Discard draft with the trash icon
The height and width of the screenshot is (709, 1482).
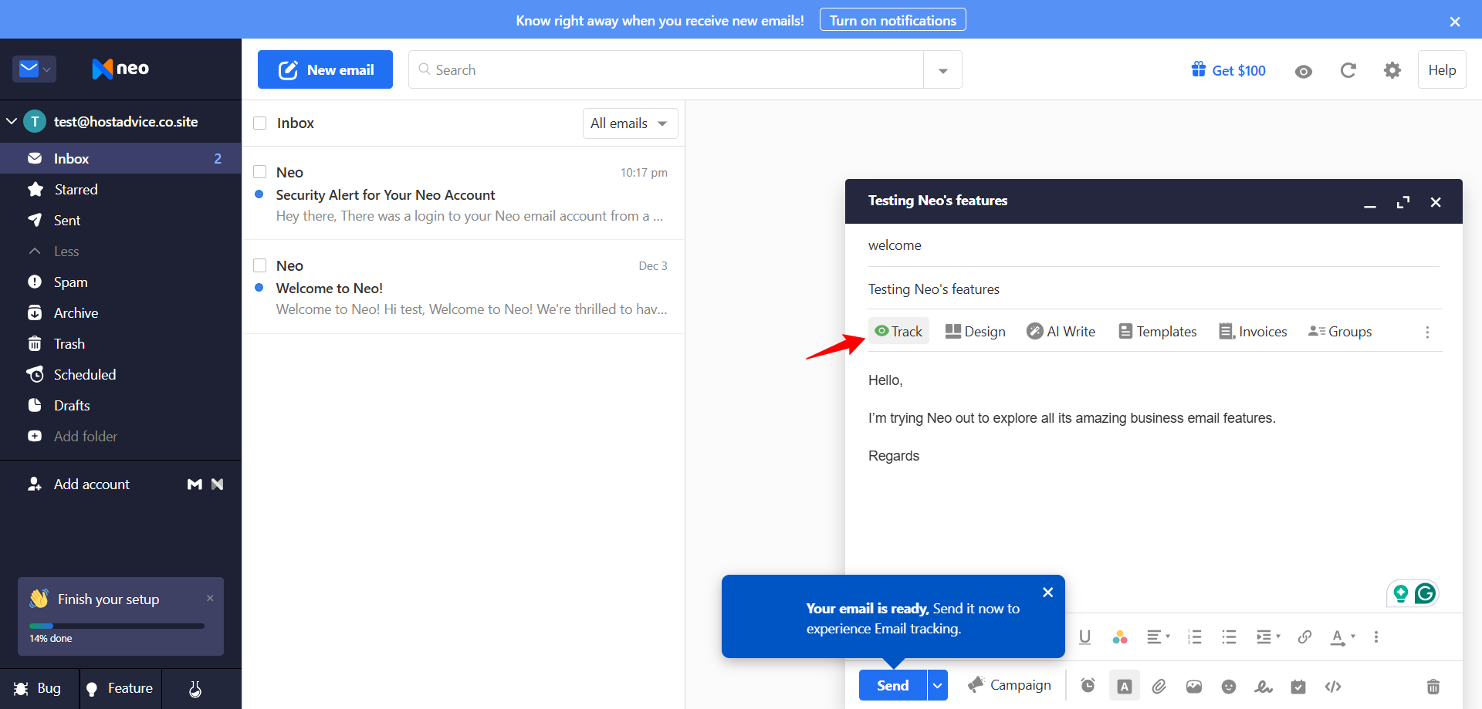coord(1433,686)
